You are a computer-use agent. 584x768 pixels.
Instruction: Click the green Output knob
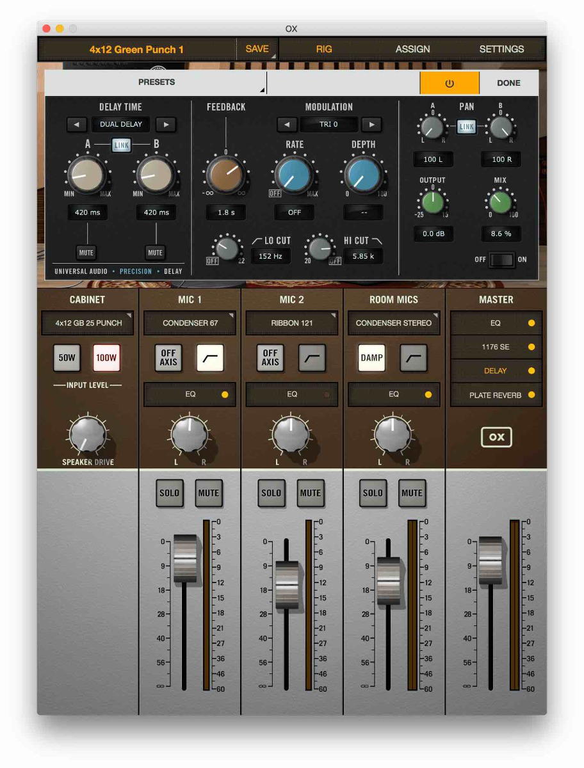[x=432, y=203]
